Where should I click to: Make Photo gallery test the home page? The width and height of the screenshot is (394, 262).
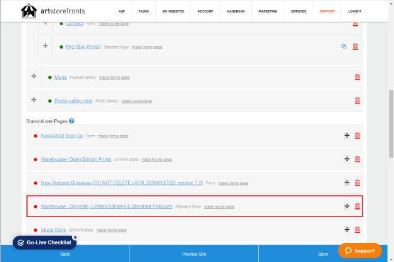(136, 101)
